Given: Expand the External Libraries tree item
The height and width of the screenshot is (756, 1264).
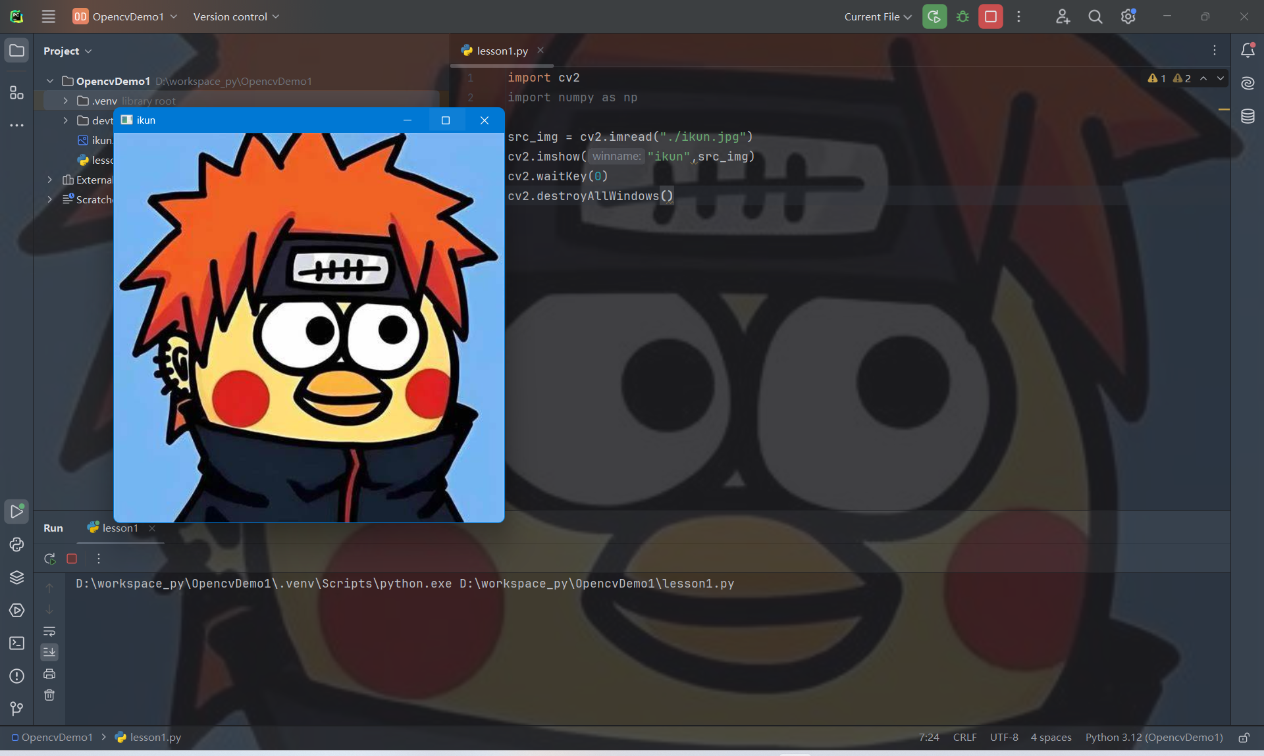Looking at the screenshot, I should pos(49,179).
